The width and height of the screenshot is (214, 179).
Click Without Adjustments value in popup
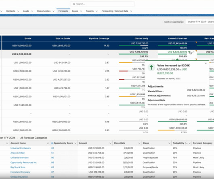point(196,96)
